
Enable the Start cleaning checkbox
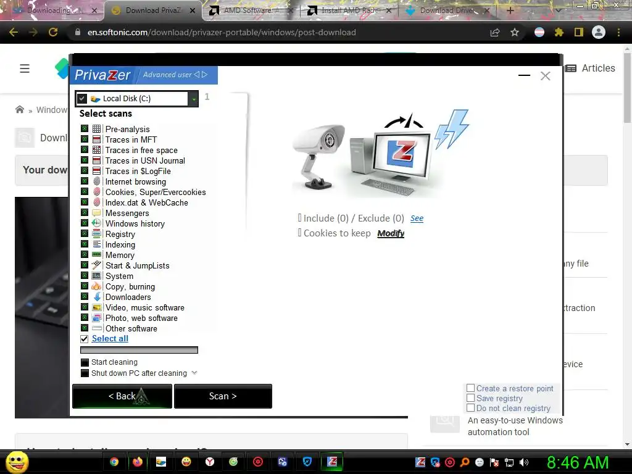pos(85,362)
